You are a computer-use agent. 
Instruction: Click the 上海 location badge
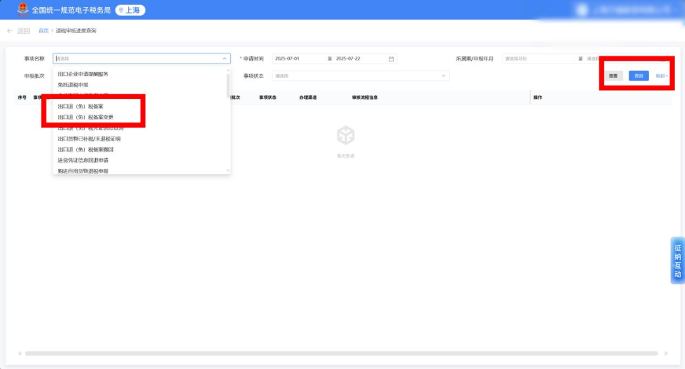coord(130,10)
